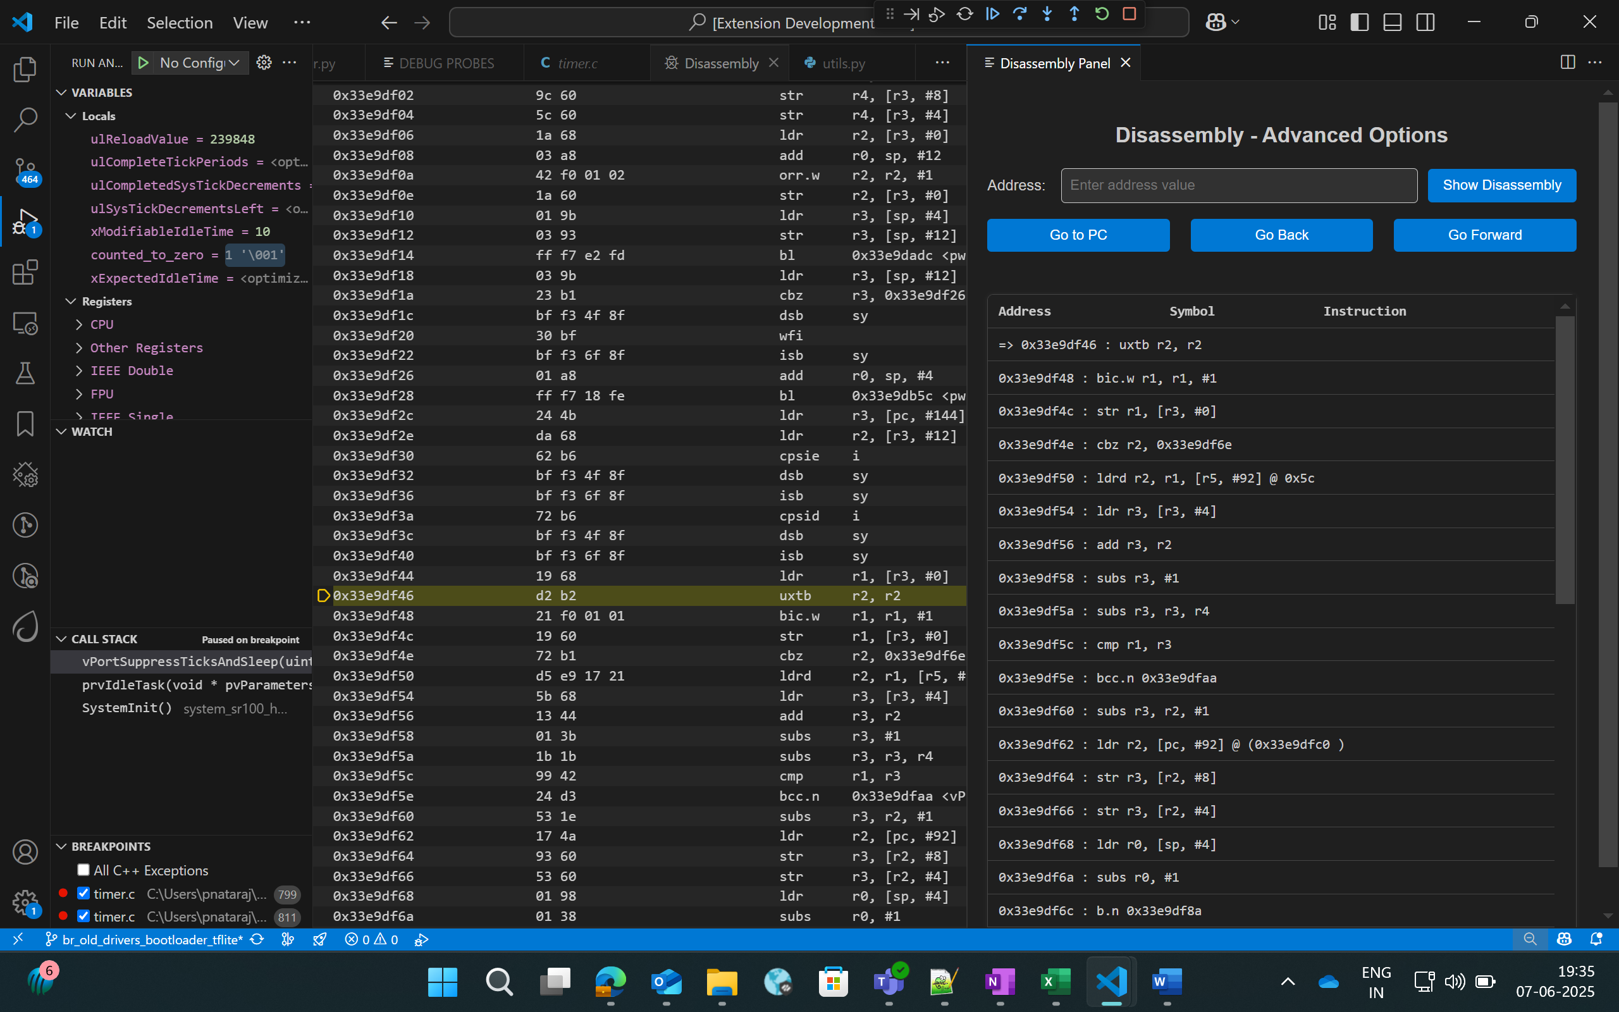Viewport: 1619px width, 1012px height.
Task: Click the Address input field
Action: pyautogui.click(x=1238, y=185)
